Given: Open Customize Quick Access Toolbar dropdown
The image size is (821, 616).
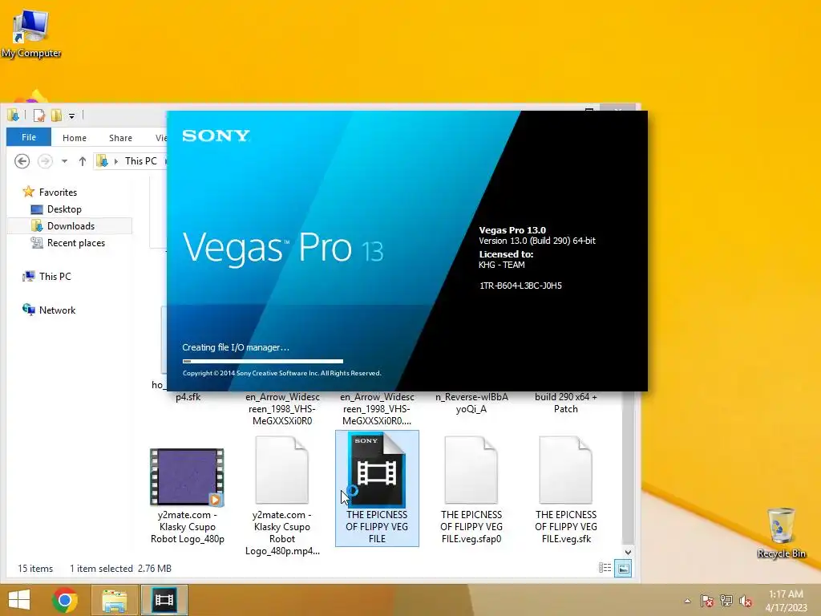Looking at the screenshot, I should (71, 115).
